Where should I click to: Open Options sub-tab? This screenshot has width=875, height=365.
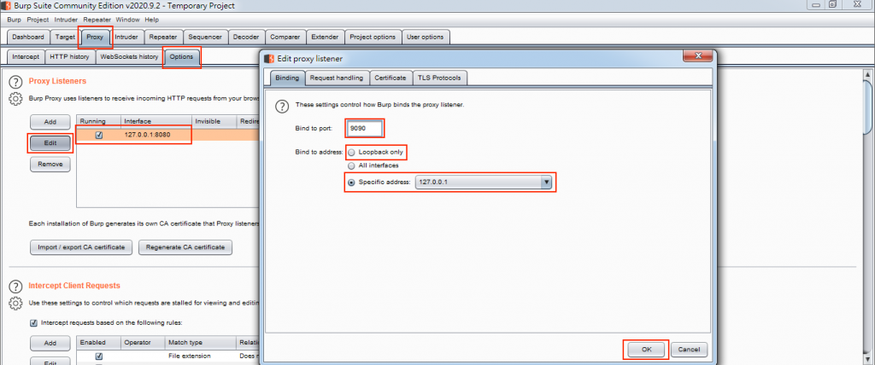point(182,57)
